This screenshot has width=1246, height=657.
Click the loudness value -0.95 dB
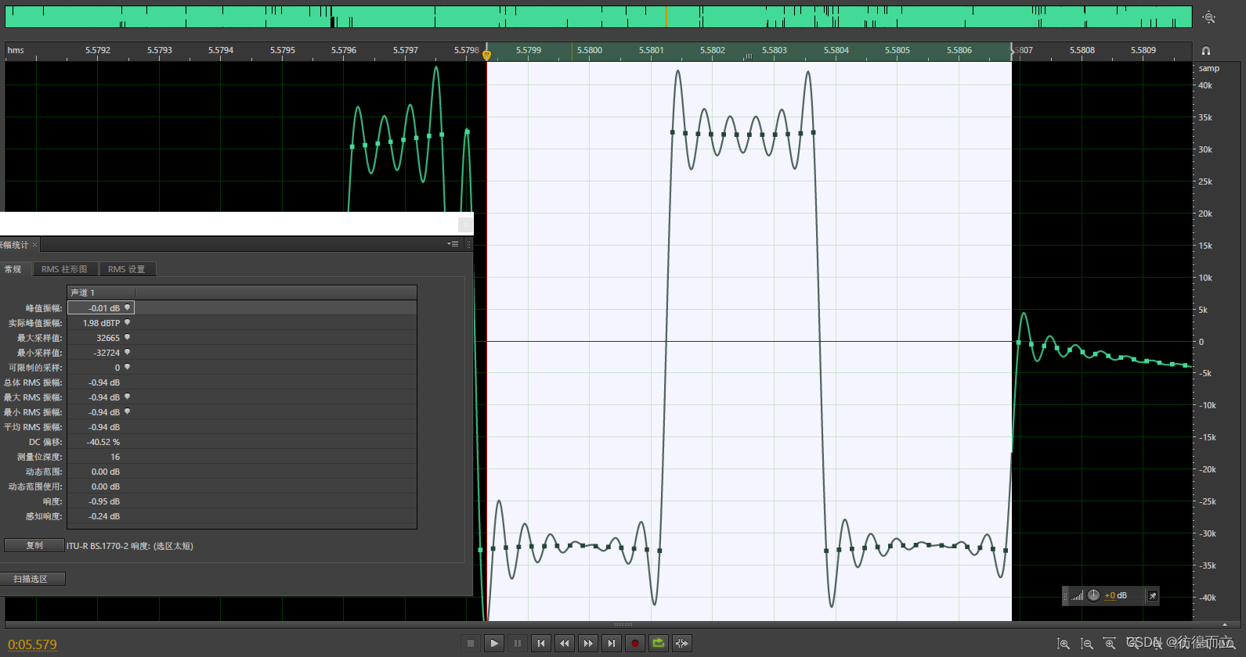(x=104, y=501)
